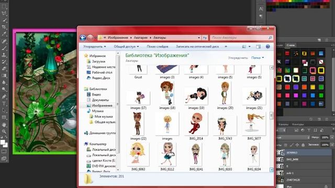The width and height of the screenshot is (335, 188).
Task: Switch to the Каналы tab
Action: click(283, 124)
